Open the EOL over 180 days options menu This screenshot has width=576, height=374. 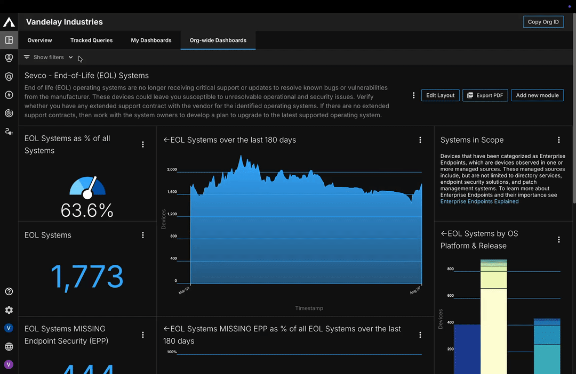(420, 140)
